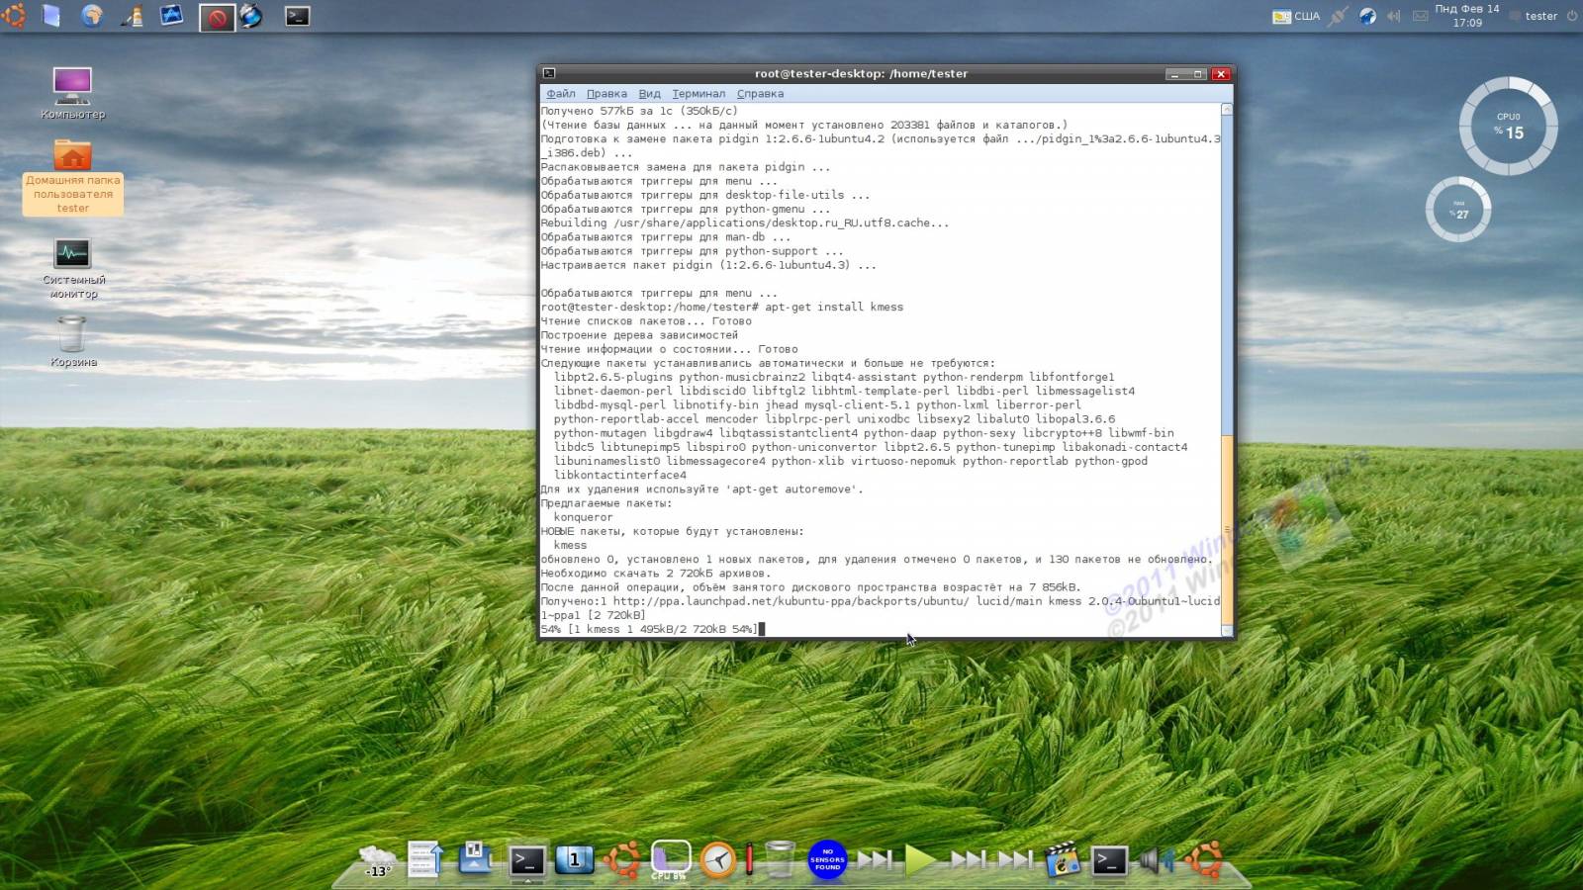The image size is (1583, 890).
Task: Click the terminal scrollbar up arrow
Action: click(1227, 110)
